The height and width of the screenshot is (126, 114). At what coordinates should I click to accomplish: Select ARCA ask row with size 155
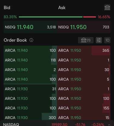pos(84,108)
